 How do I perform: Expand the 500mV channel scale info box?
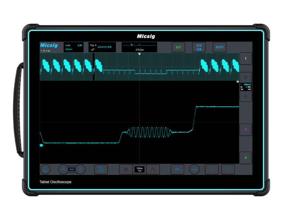(x=246, y=87)
